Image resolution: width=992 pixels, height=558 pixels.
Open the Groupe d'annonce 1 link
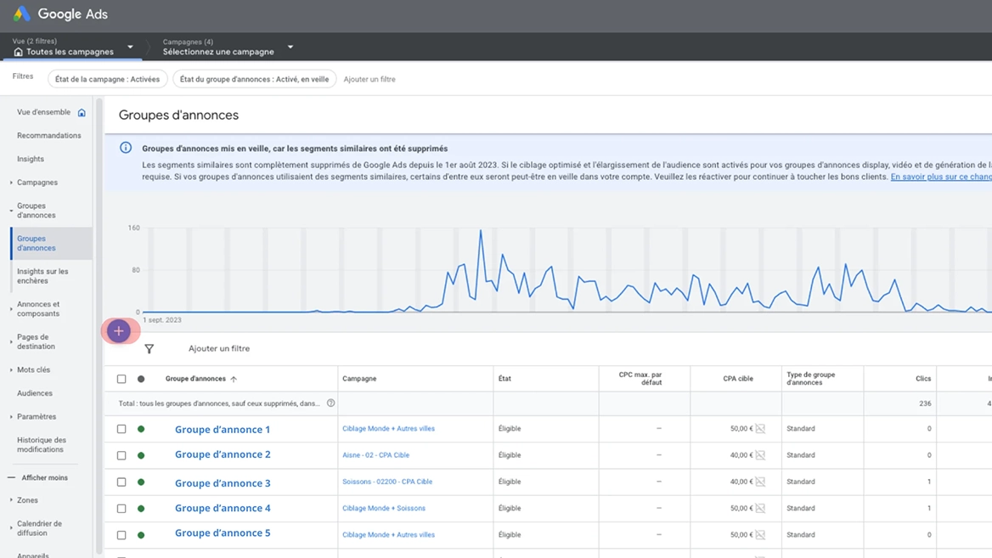[x=222, y=429]
